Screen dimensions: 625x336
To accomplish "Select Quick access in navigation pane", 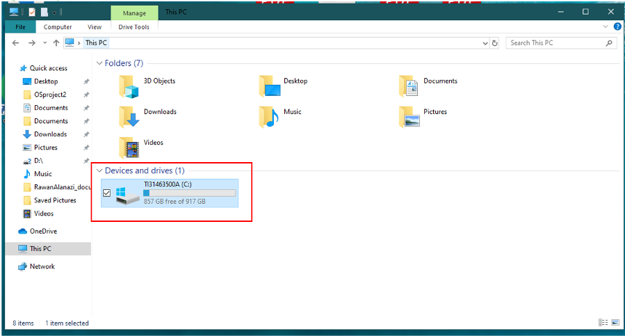I will [x=48, y=68].
